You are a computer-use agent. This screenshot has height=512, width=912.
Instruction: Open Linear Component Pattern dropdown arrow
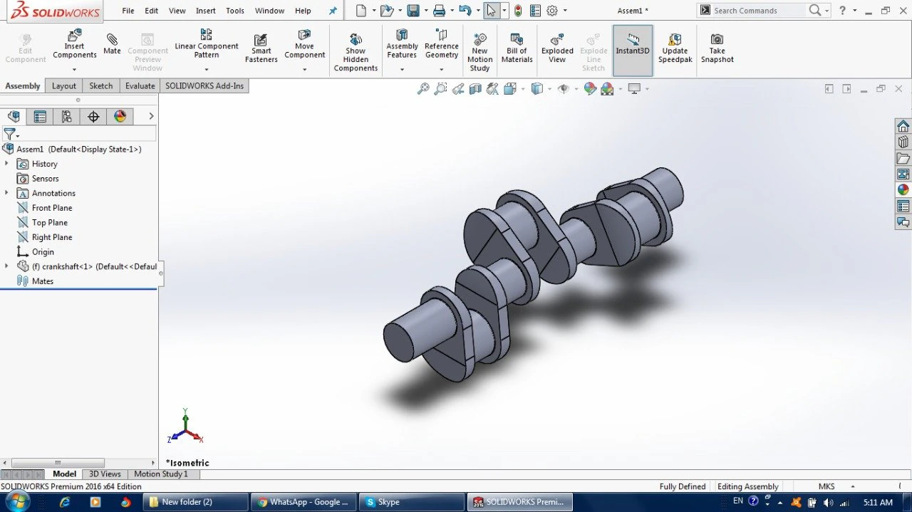click(206, 70)
